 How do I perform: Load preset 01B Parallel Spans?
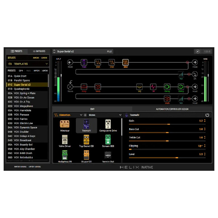pos(27,80)
